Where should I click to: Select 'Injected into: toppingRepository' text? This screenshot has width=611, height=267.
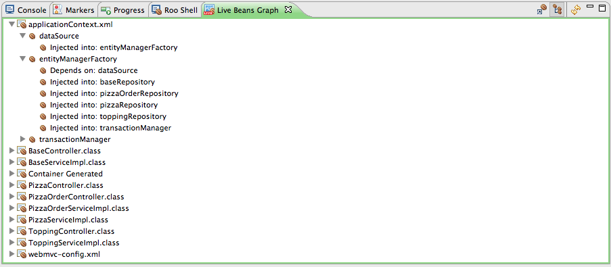[x=108, y=116]
